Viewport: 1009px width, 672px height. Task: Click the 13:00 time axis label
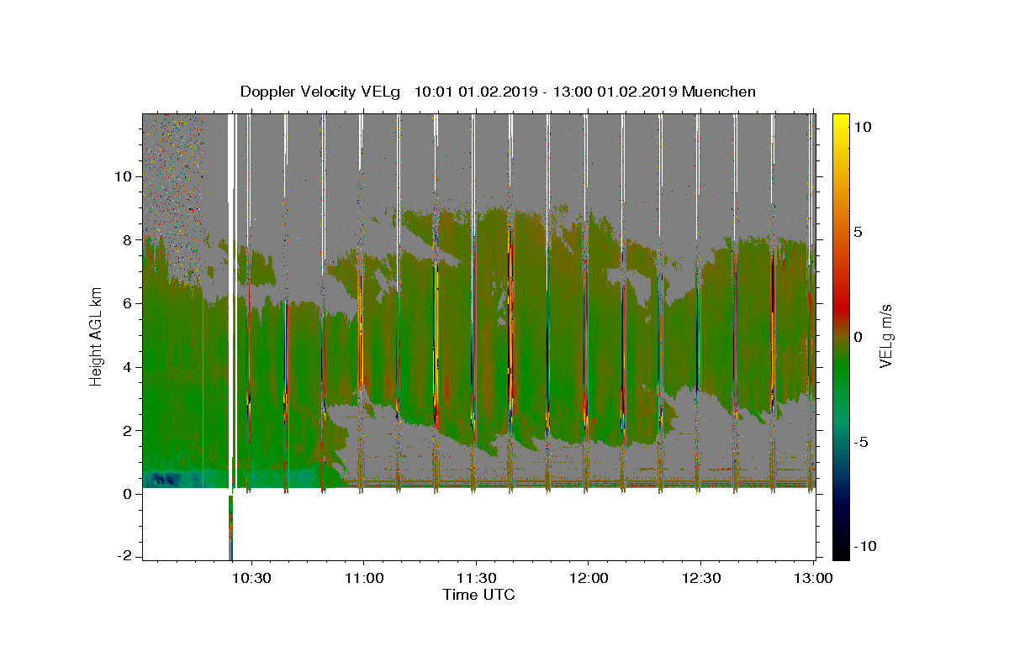814,579
